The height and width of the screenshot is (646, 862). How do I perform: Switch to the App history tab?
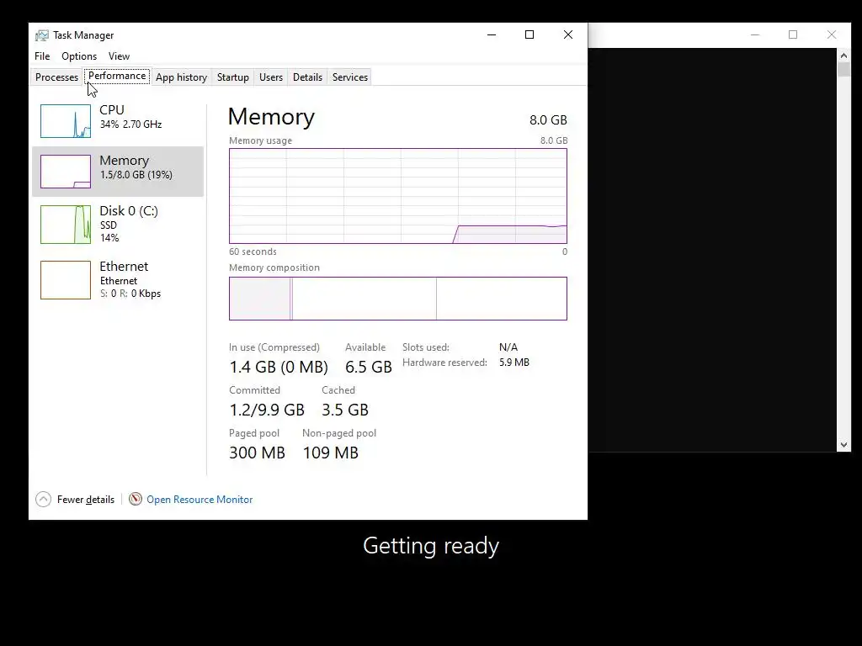tap(182, 77)
